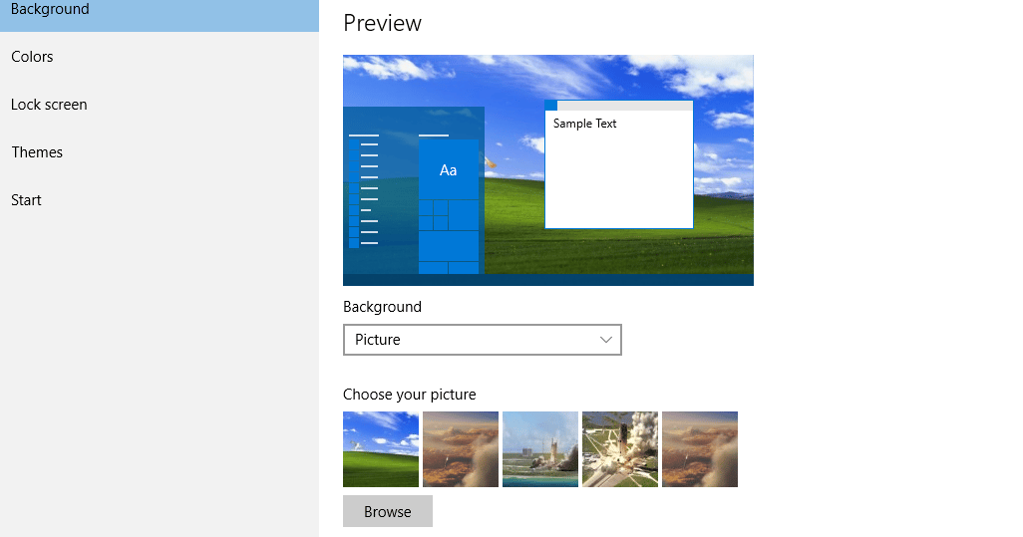Choose the green hills Bliss wallpaper thumbnail

click(381, 449)
